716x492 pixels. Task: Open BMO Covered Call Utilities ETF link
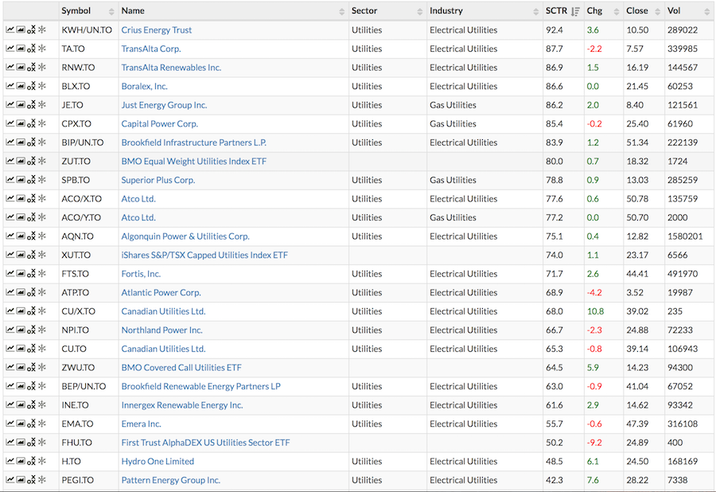[181, 367]
